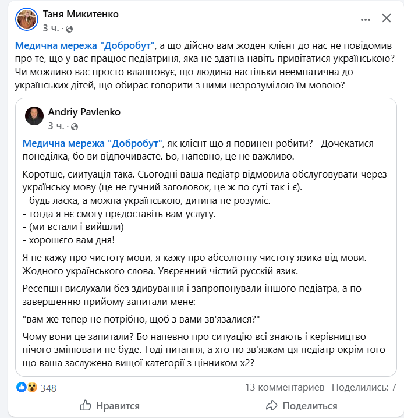Screen dimensions: 404x418
Task: Close the post with the X icon
Action: pyautogui.click(x=387, y=19)
